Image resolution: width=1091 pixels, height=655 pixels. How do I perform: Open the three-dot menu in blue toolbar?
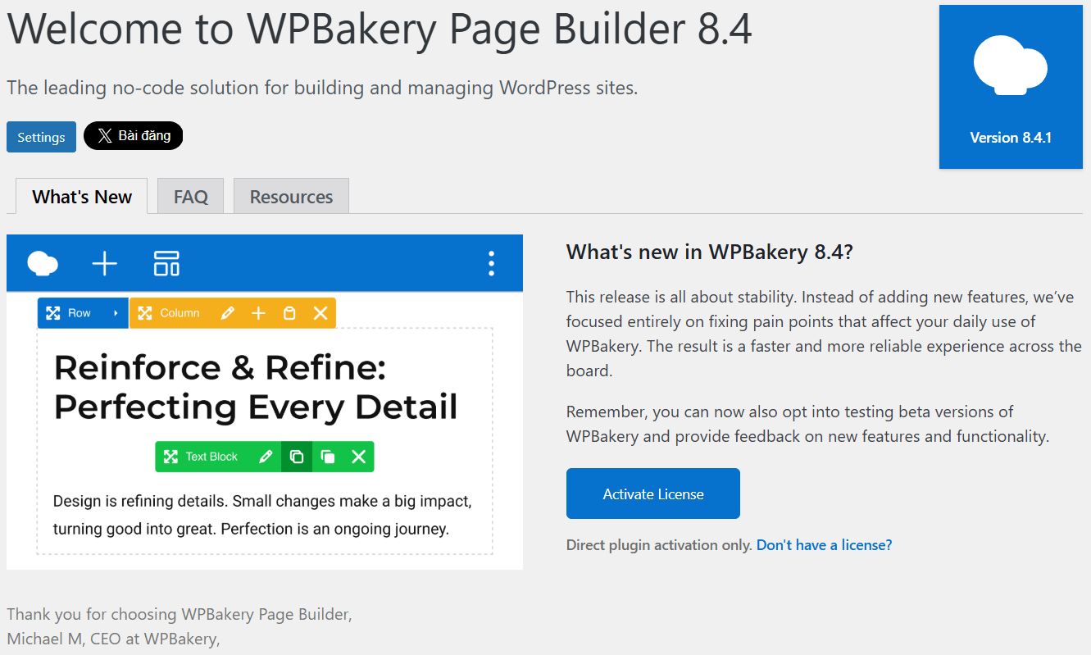tap(491, 264)
